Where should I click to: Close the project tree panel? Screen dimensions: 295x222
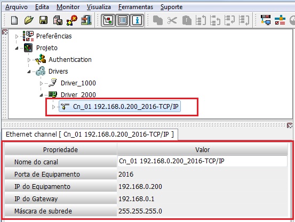coord(5,32)
